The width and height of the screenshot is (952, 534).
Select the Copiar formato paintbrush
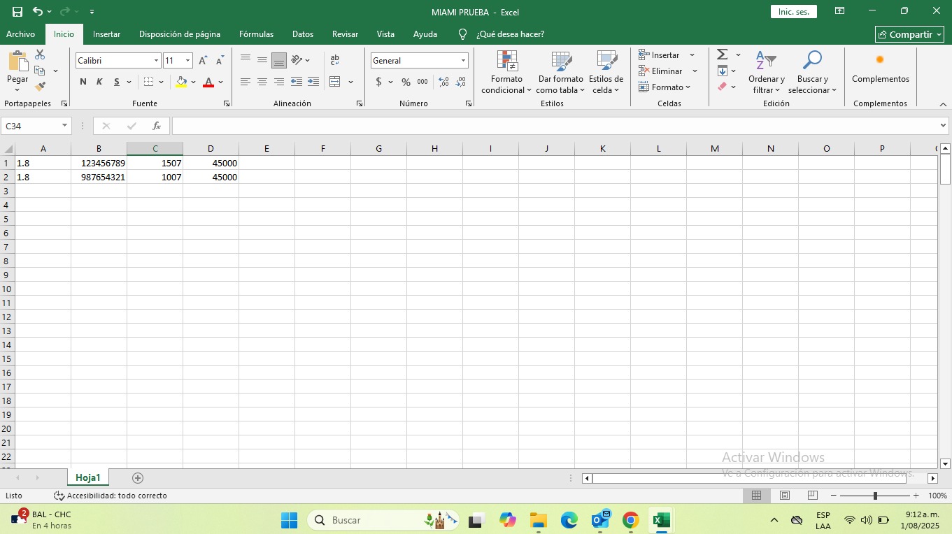pos(40,85)
